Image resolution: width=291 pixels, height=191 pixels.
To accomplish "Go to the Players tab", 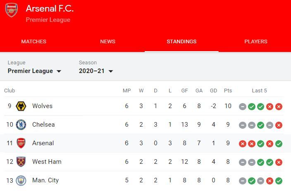I will tap(256, 42).
